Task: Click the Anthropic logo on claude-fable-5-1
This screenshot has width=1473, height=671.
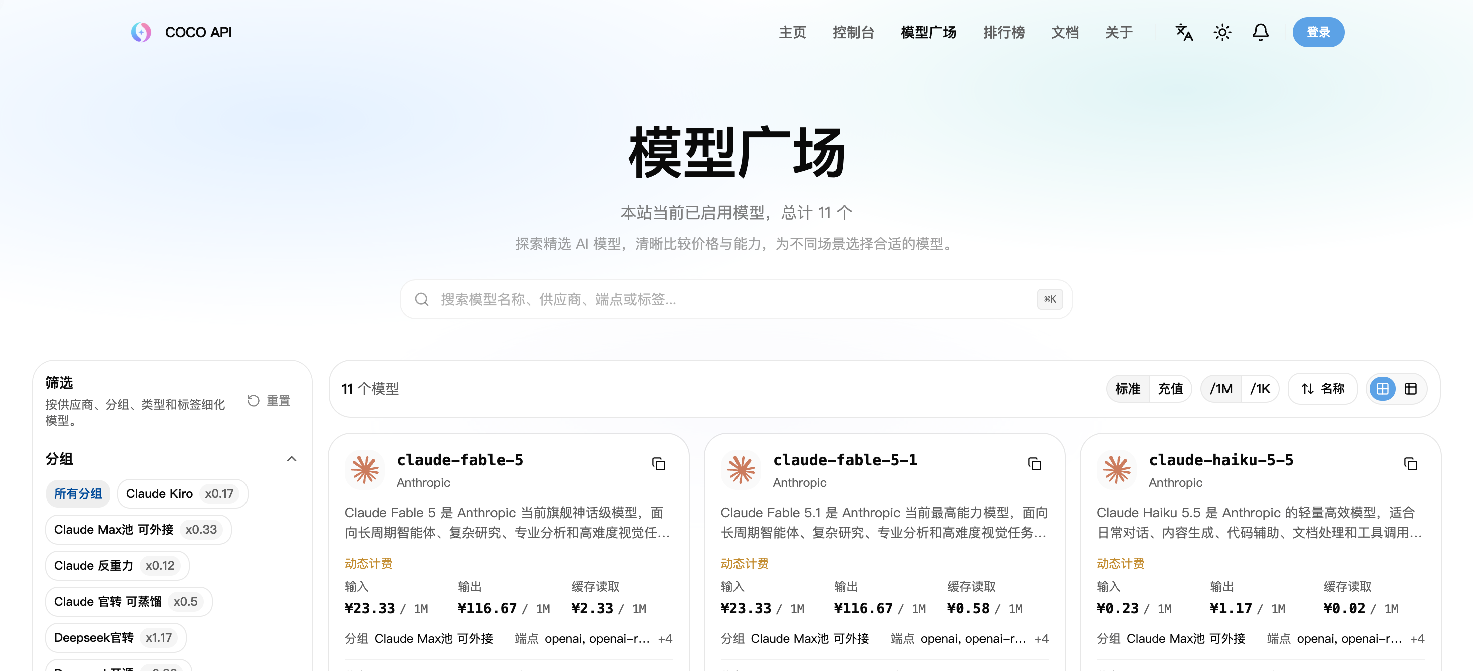Action: click(741, 470)
